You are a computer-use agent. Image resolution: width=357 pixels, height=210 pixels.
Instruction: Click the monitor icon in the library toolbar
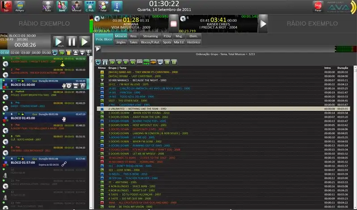tap(160, 62)
